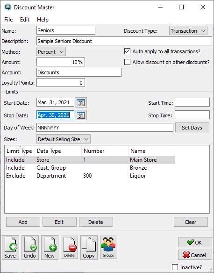Uncheck Auto apply to all transactions
Image resolution: width=214 pixels, height=273 pixels.
(127, 51)
